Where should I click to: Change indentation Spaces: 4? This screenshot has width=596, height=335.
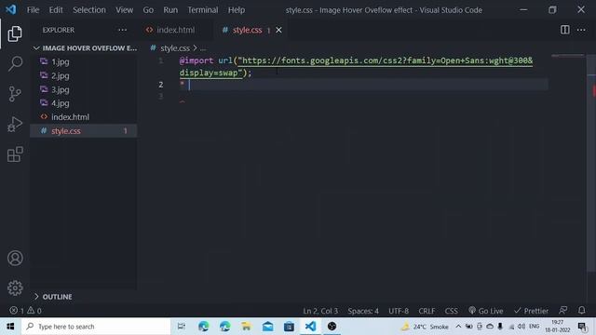[363, 311]
